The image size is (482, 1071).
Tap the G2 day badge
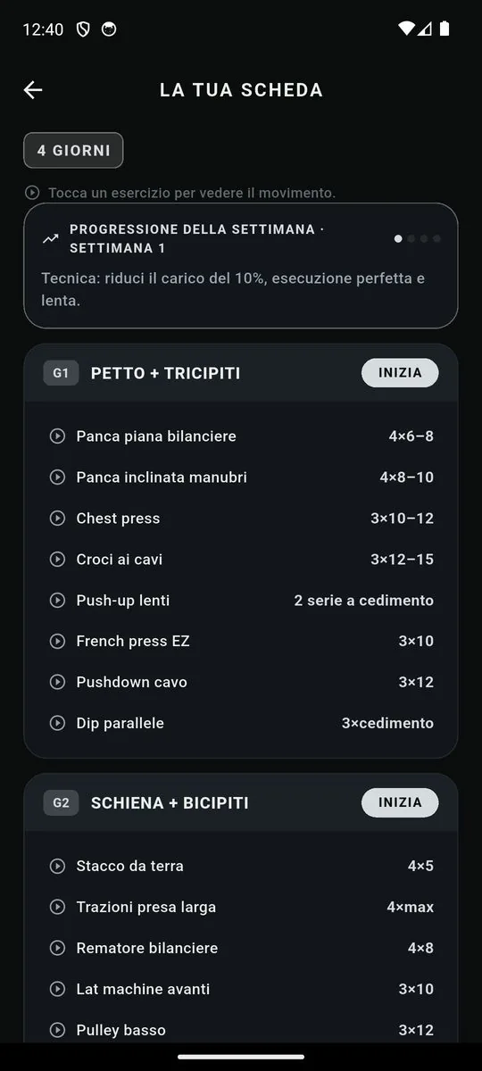(61, 802)
